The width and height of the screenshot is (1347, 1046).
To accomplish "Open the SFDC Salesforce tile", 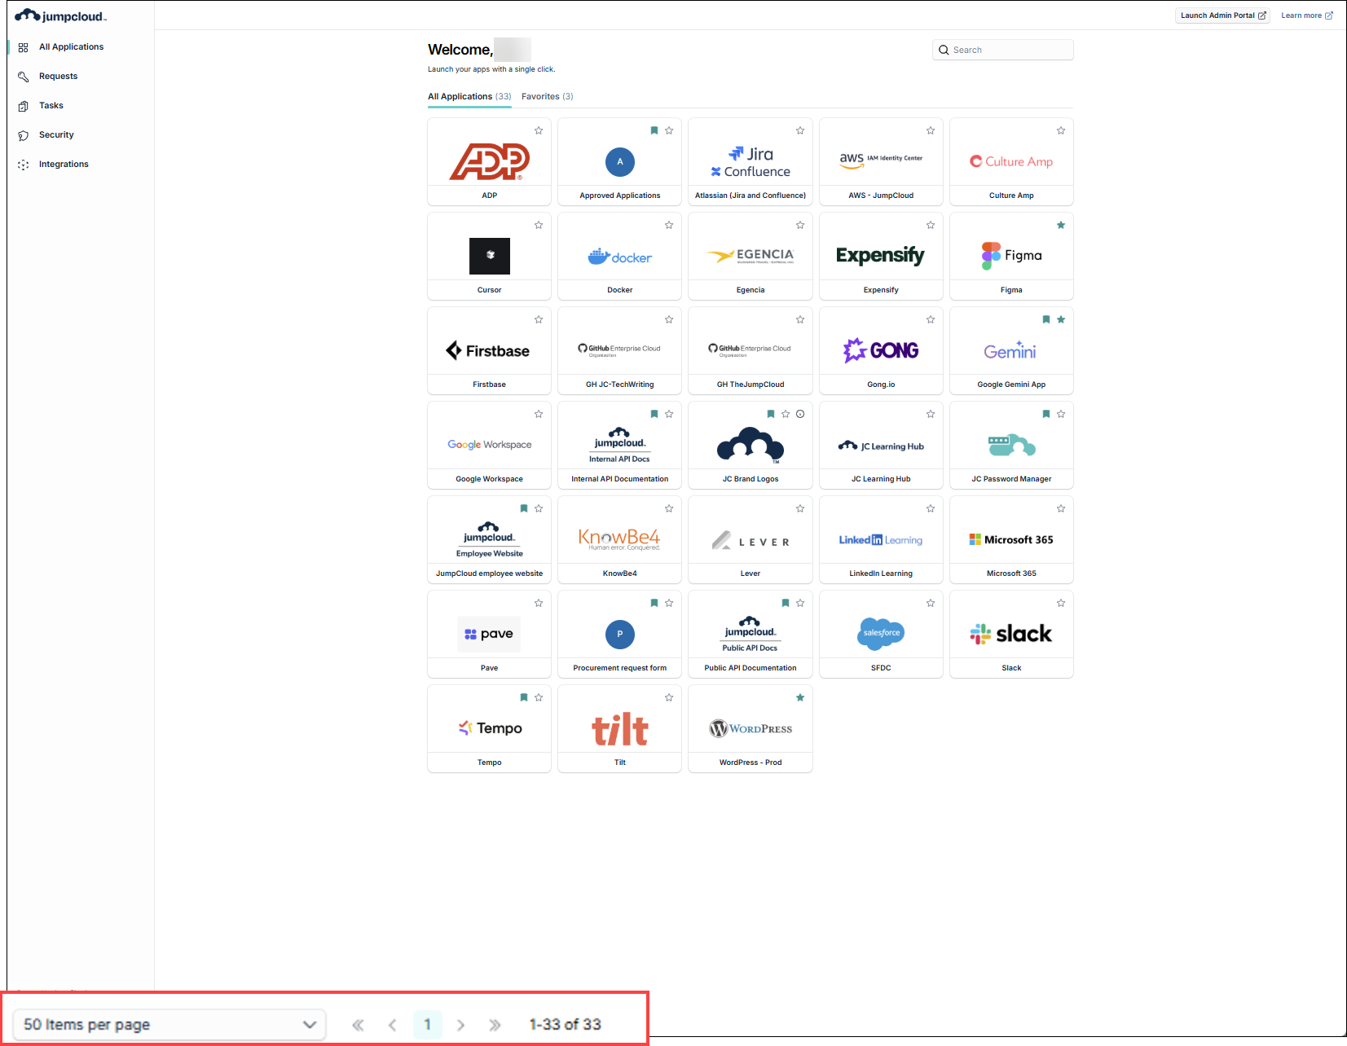I will coord(881,634).
